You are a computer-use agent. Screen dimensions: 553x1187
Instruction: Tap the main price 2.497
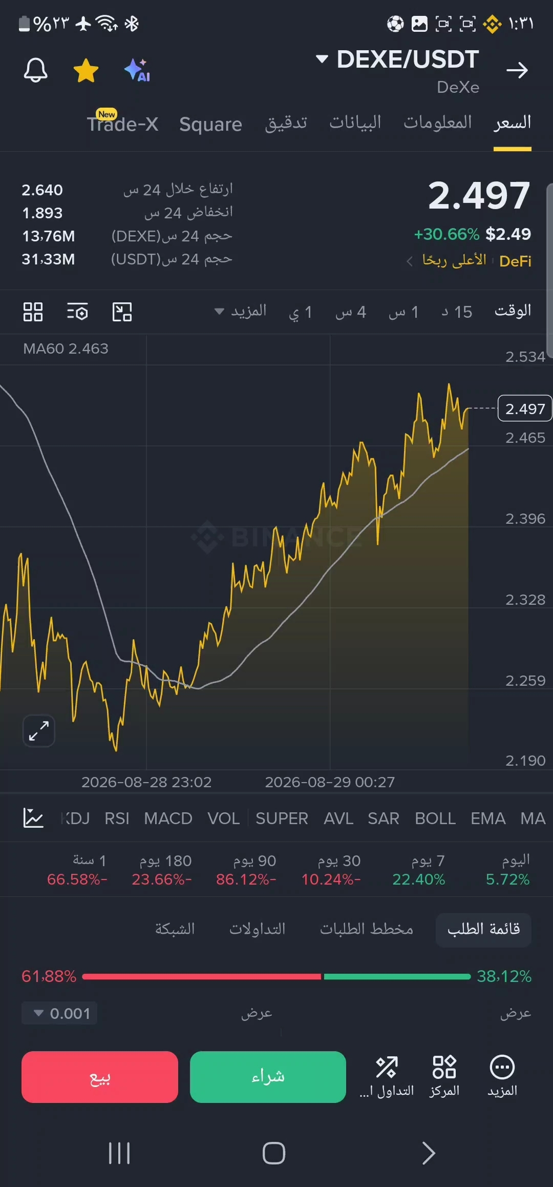pos(479,196)
